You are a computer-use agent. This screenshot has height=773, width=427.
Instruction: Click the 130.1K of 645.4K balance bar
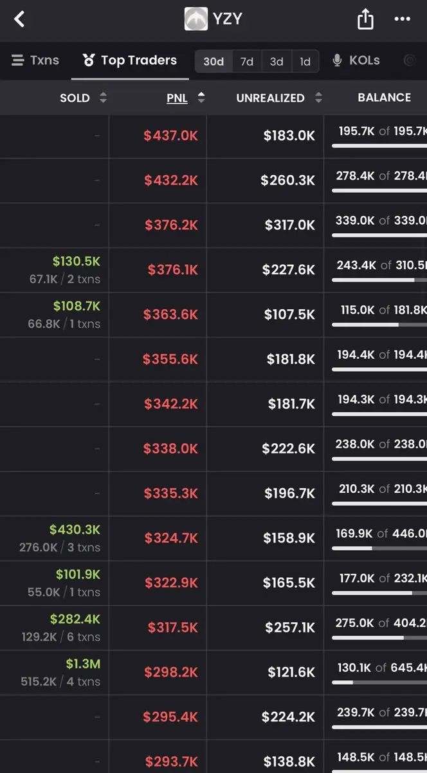point(379,682)
